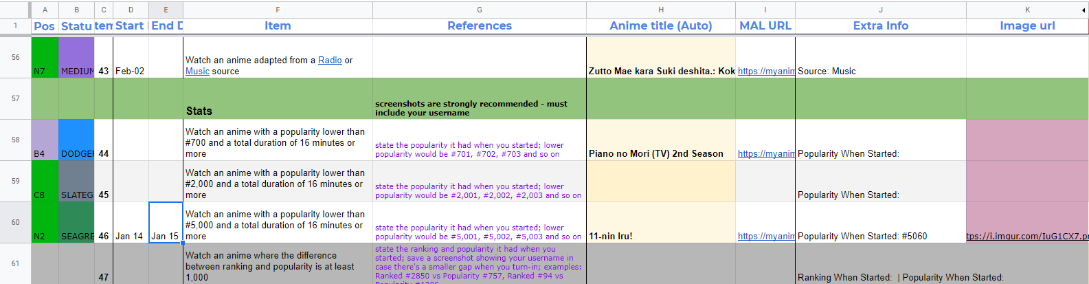Click the green N7 position cell
The height and width of the screenshot is (284, 1089).
45,58
